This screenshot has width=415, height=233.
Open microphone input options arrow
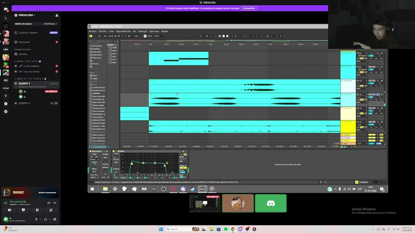40,219
